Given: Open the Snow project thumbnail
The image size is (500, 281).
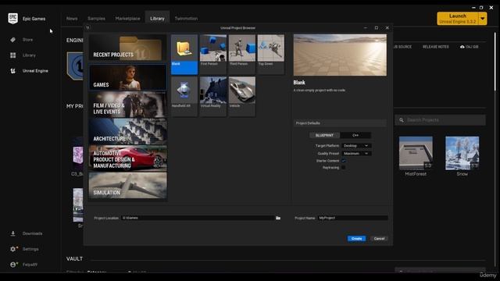Looking at the screenshot, I should 462,153.
